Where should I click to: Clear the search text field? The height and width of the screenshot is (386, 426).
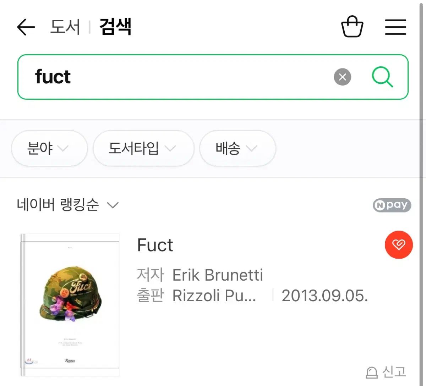pyautogui.click(x=342, y=77)
